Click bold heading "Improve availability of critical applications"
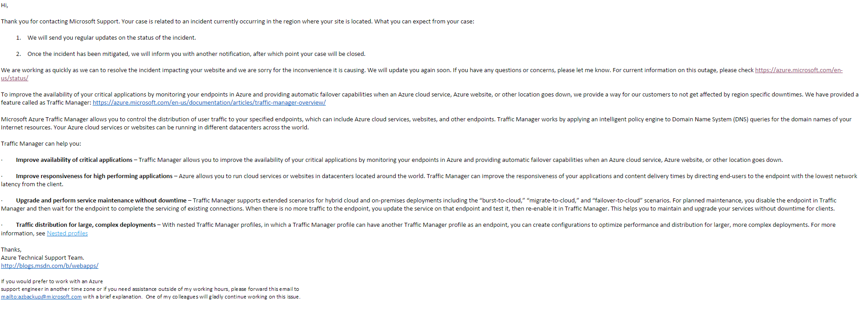 [x=74, y=160]
